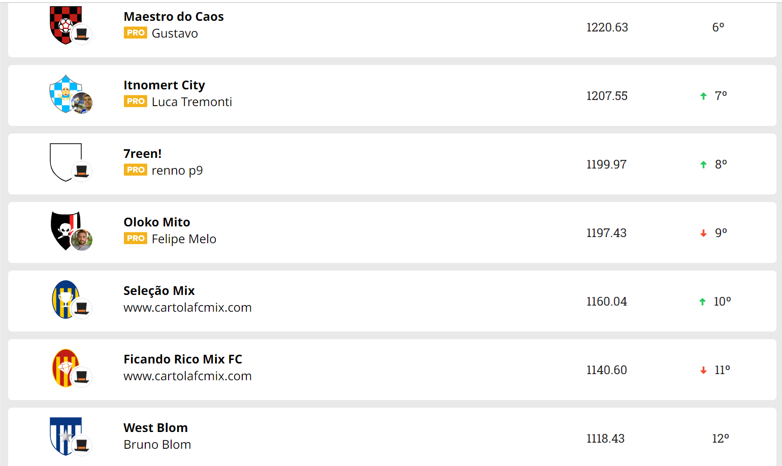This screenshot has width=782, height=466.
Task: Select West Blom blue striped shield
Action: point(66,437)
